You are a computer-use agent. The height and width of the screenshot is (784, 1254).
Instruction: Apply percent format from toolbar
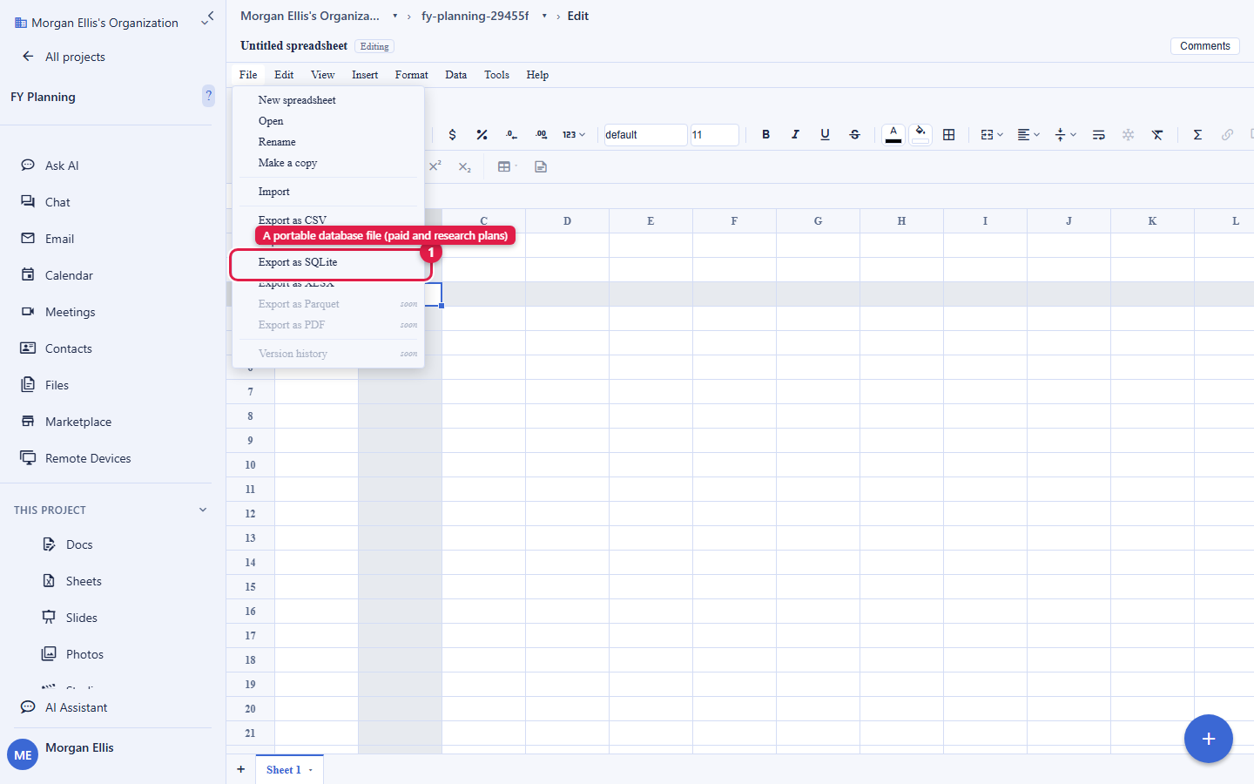pos(482,135)
